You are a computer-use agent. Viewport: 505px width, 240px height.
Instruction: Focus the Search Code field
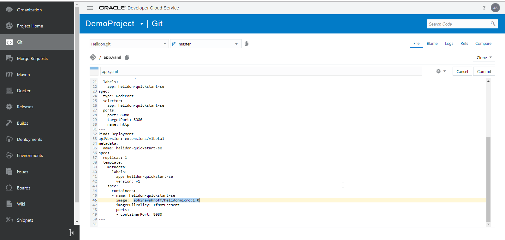click(458, 24)
